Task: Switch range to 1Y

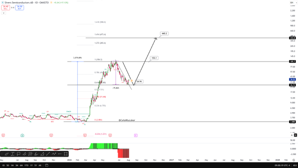Action: (31, 165)
